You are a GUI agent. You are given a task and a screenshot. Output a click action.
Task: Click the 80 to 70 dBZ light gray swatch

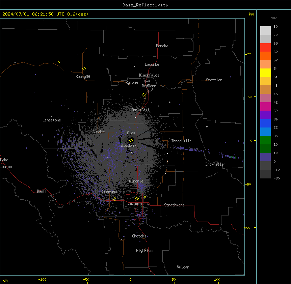pos(265,31)
